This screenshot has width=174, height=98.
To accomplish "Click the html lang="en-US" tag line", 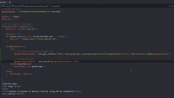I will click(x=12, y=86).
